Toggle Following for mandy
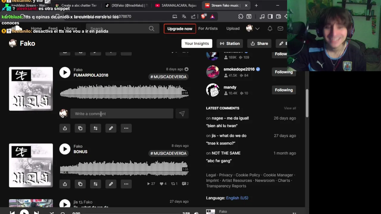 [284, 90]
